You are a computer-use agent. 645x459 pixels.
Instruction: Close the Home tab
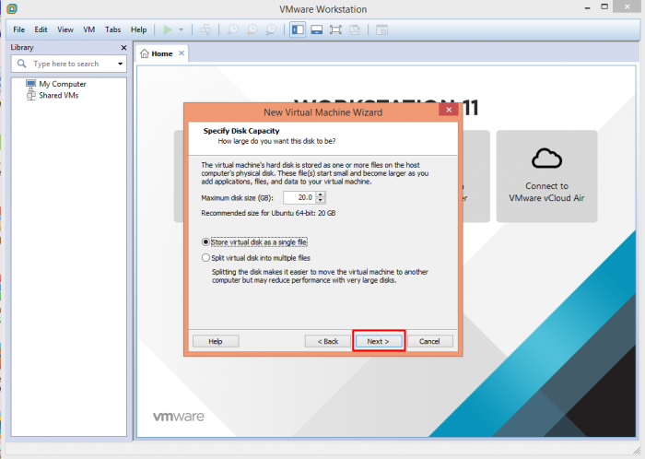[182, 53]
